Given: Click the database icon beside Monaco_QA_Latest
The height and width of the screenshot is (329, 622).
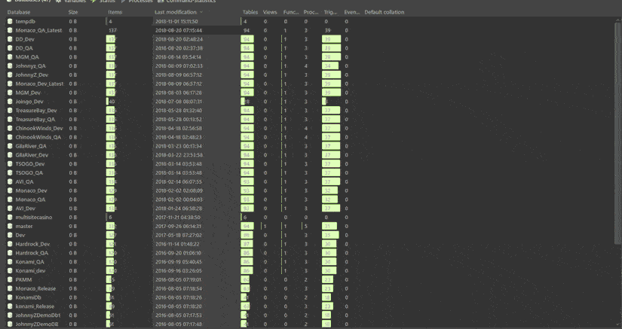Looking at the screenshot, I should click(10, 30).
